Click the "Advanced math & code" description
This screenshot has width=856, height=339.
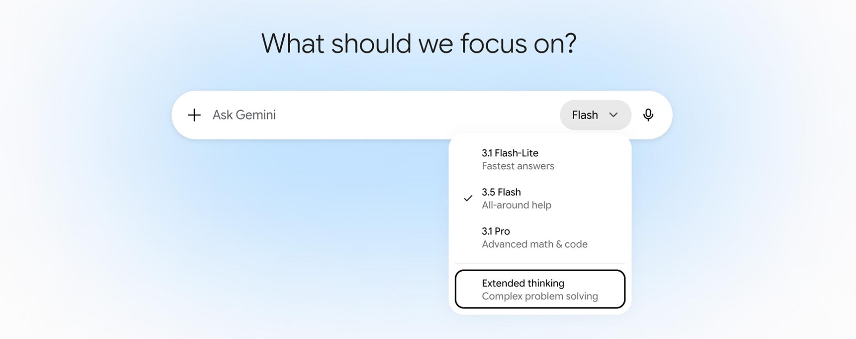(x=535, y=244)
